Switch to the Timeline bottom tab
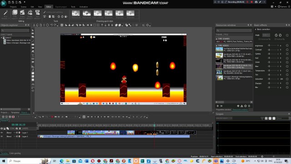291x164 pixels. [4, 153]
